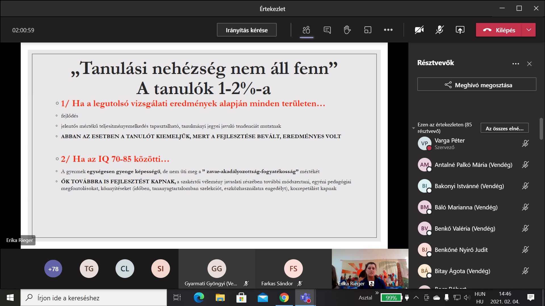Open more actions ellipsis in toolbar
This screenshot has width=545, height=306.
(388, 30)
